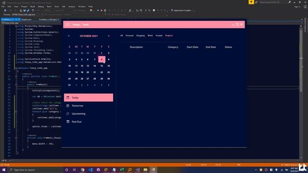This screenshot has height=173, width=308.
Task: Click Save in the Visual Studio toolbar
Action: [x=25, y=11]
